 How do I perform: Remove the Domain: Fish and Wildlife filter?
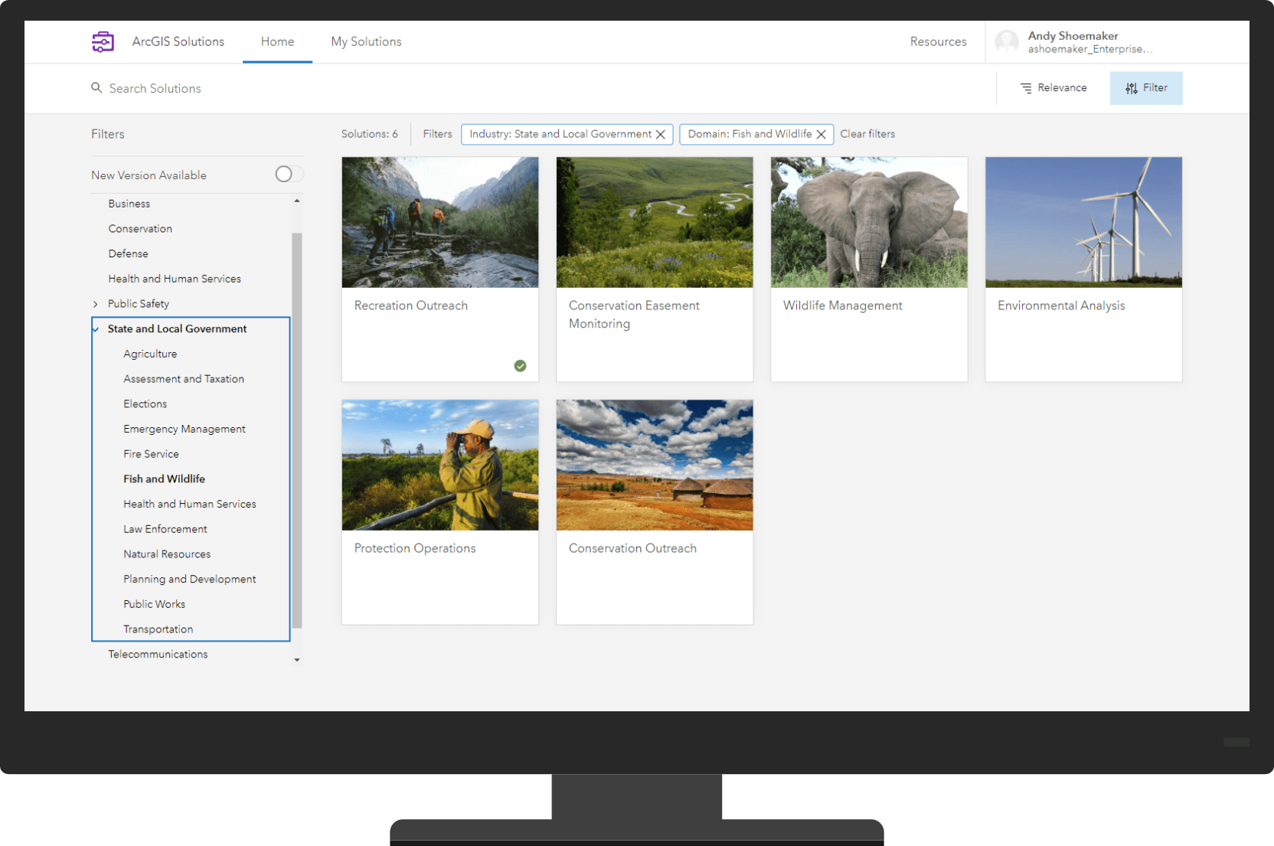point(821,134)
